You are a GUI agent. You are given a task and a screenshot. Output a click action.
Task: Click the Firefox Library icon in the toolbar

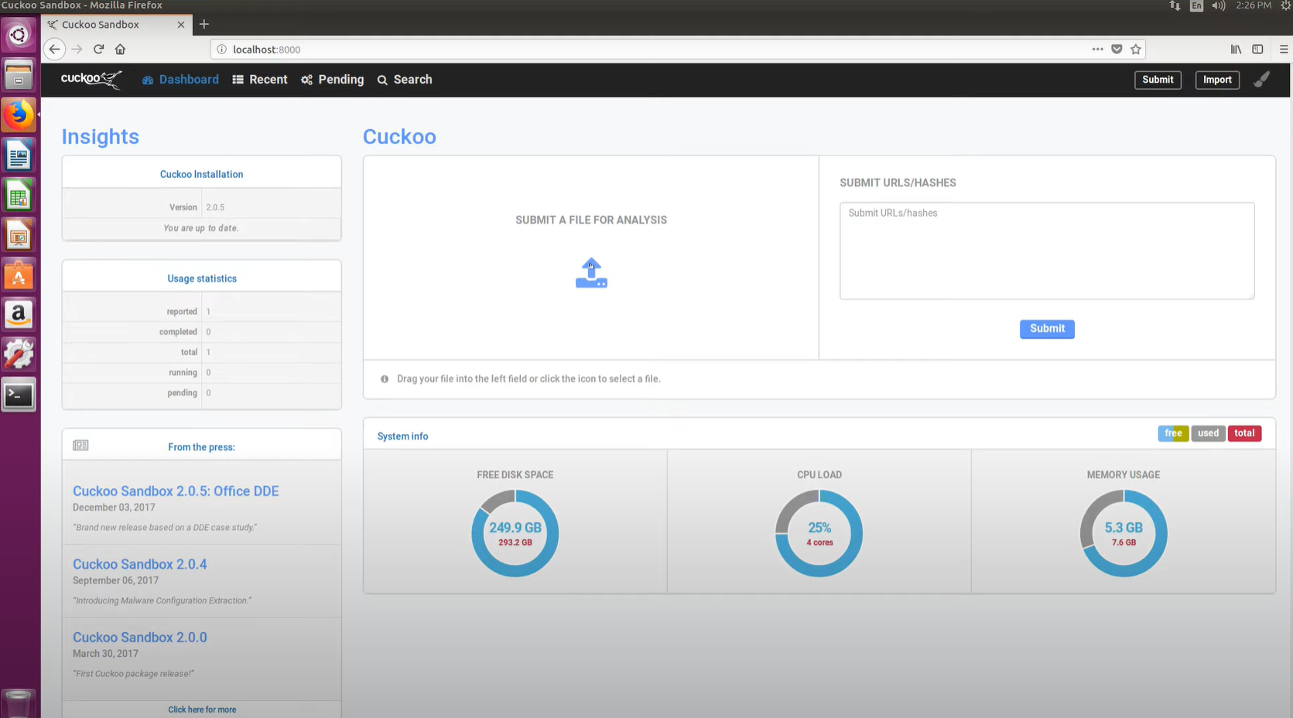pyautogui.click(x=1236, y=49)
